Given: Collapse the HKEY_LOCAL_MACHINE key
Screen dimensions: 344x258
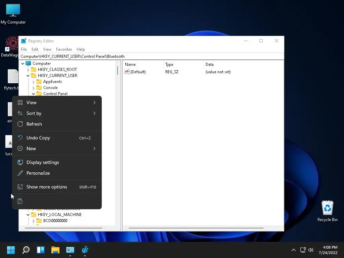Looking at the screenshot, I should coord(28,215).
